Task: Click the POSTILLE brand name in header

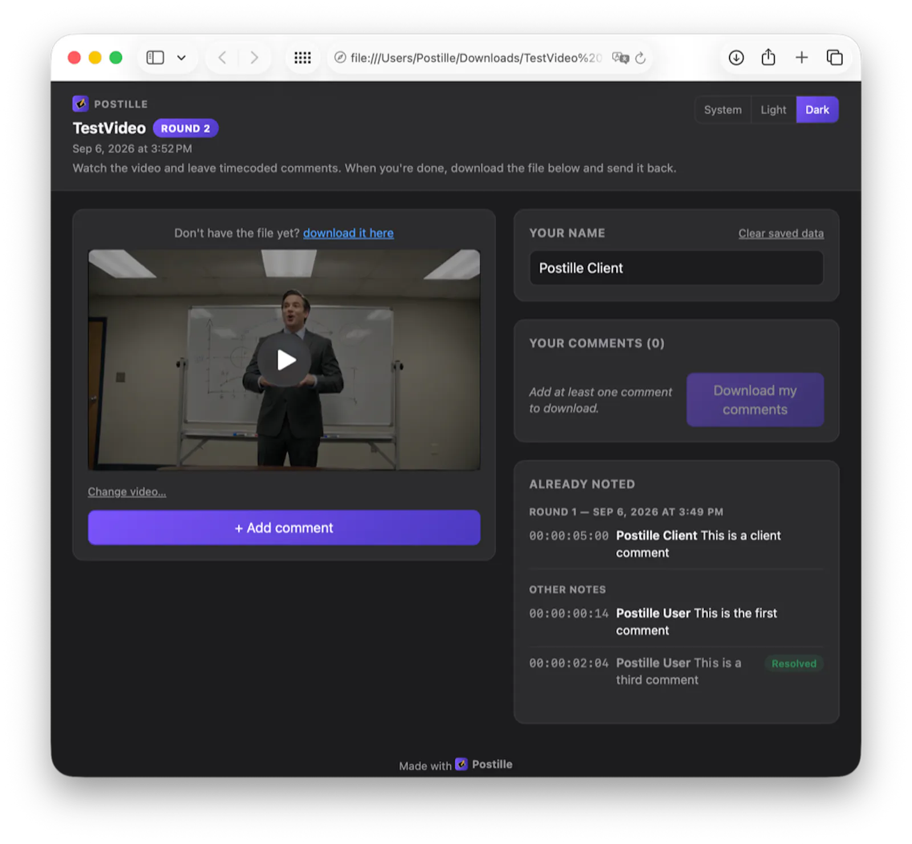Action: [121, 104]
